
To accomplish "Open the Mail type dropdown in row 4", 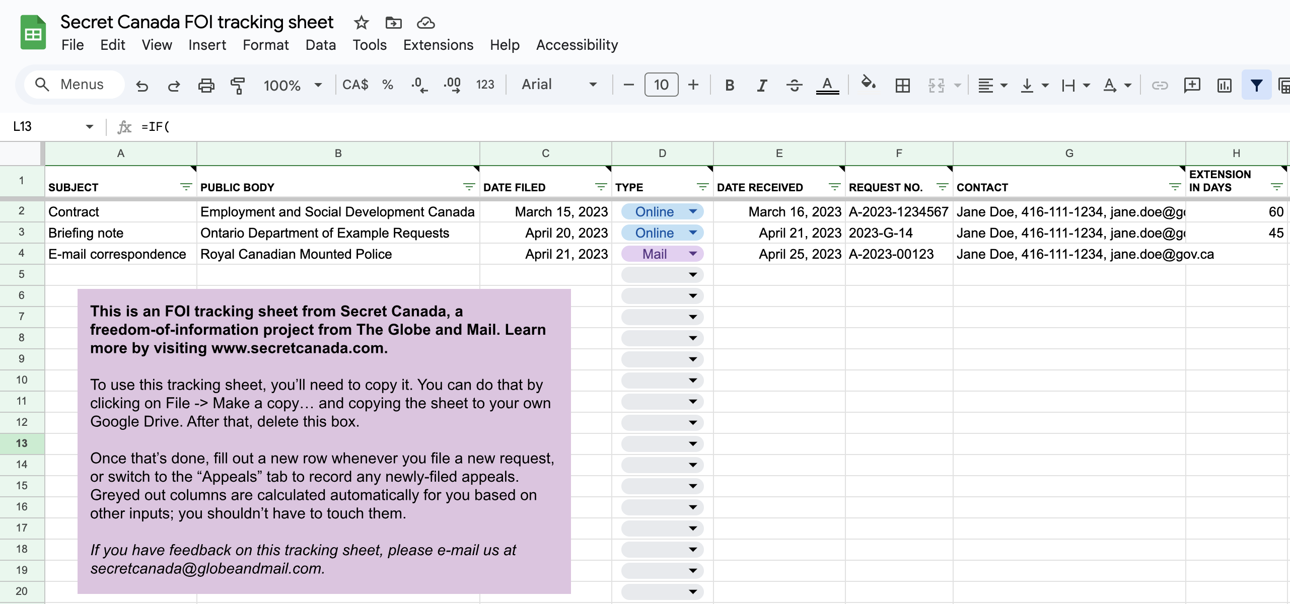I will pyautogui.click(x=693, y=254).
